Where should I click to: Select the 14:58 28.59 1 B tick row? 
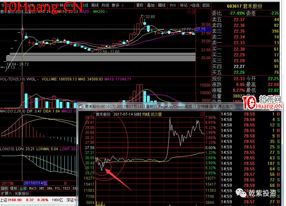tap(250, 114)
